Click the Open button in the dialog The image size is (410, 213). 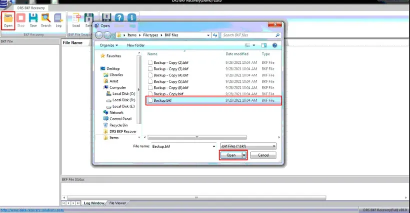(231, 155)
